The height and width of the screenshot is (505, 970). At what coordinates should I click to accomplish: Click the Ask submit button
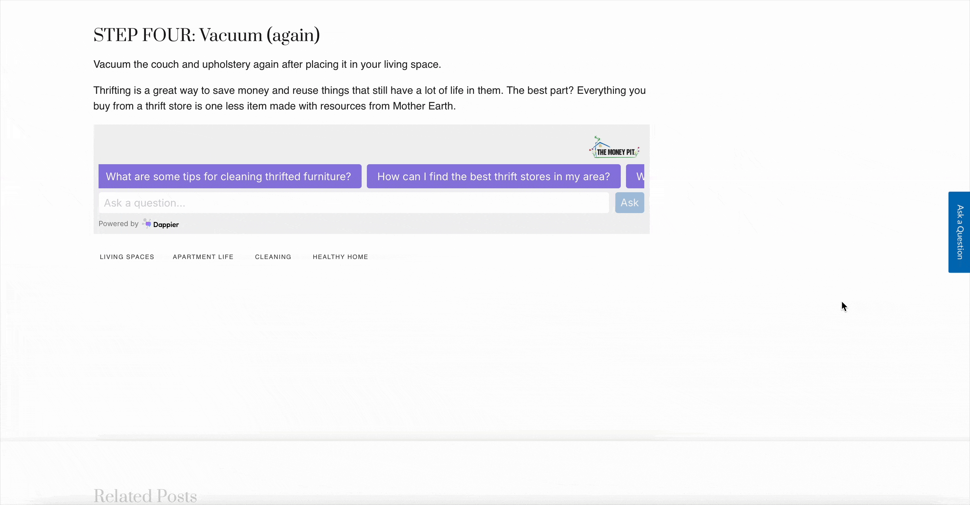[629, 203]
